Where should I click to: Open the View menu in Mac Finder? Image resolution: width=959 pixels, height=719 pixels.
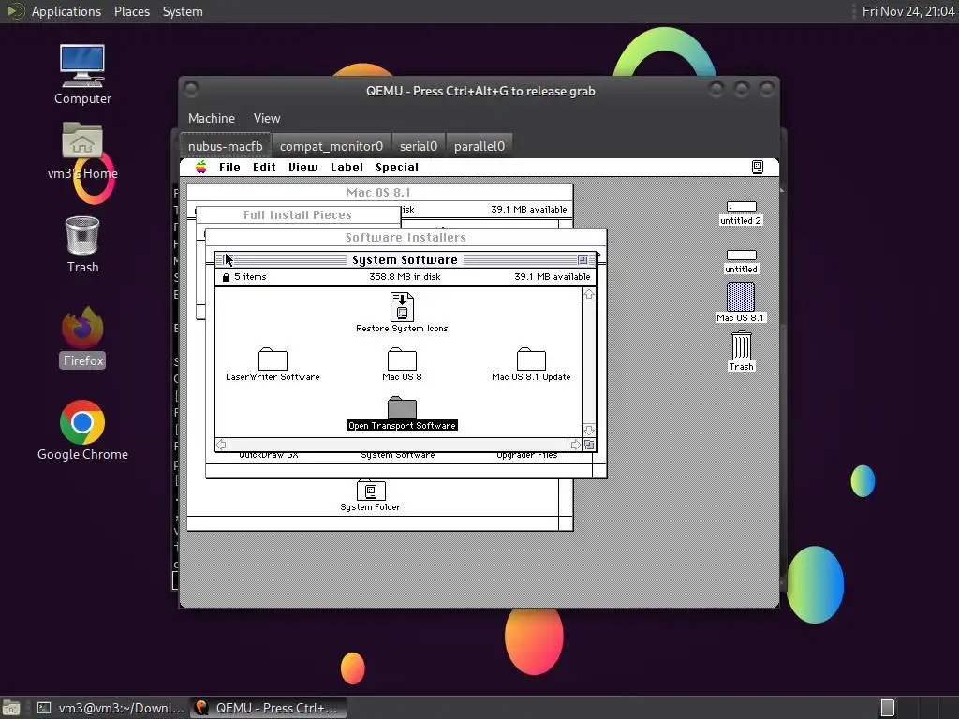click(302, 167)
